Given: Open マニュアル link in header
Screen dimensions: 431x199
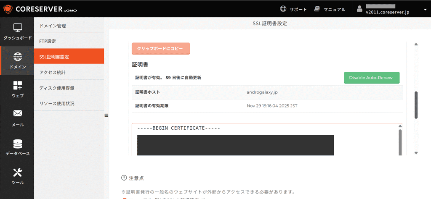Looking at the screenshot, I should (335, 10).
